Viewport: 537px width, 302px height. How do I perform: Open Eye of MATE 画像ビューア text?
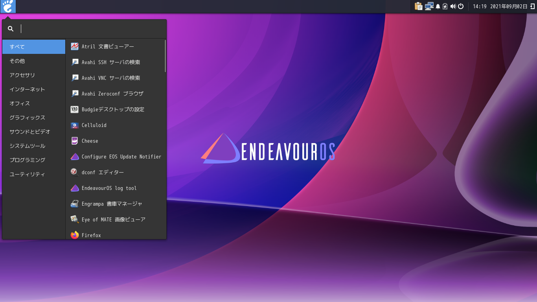114,219
